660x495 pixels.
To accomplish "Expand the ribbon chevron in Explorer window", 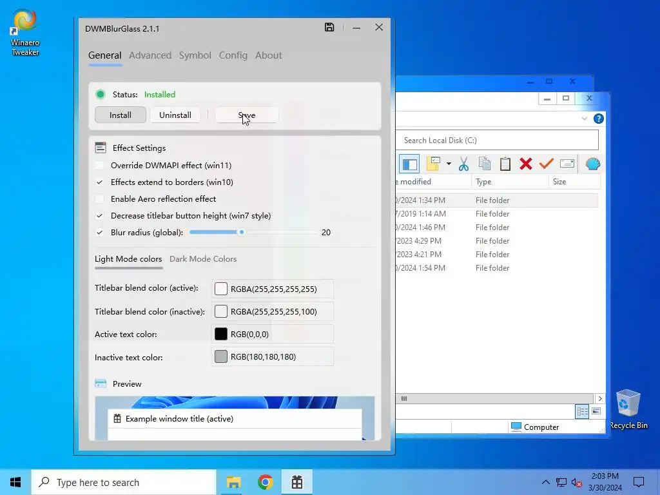I will [x=584, y=119].
